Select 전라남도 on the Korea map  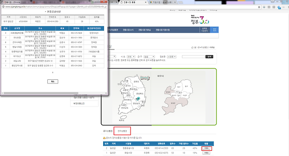coord(125,108)
